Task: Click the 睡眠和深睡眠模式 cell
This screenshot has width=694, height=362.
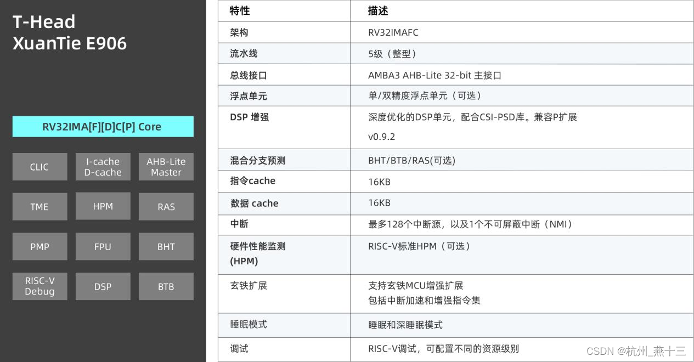Action: pos(405,325)
